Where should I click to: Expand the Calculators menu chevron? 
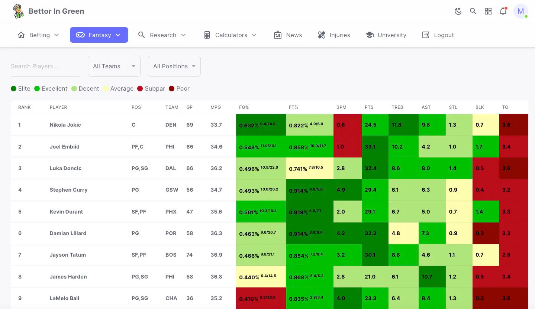tap(254, 35)
